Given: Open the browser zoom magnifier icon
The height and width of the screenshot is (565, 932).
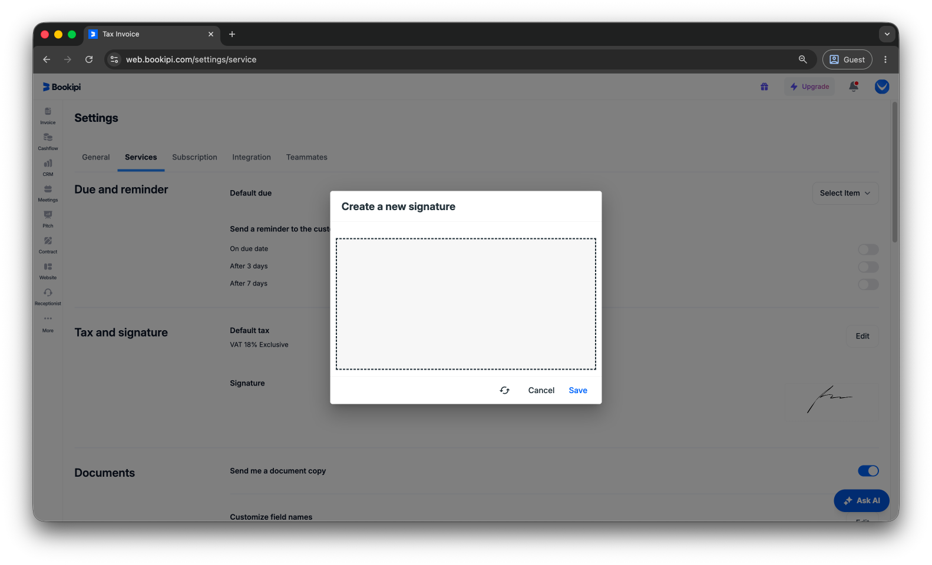Looking at the screenshot, I should tap(802, 59).
